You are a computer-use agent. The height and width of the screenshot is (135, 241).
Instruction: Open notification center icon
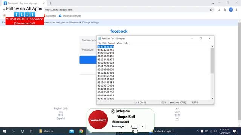click(x=235, y=131)
